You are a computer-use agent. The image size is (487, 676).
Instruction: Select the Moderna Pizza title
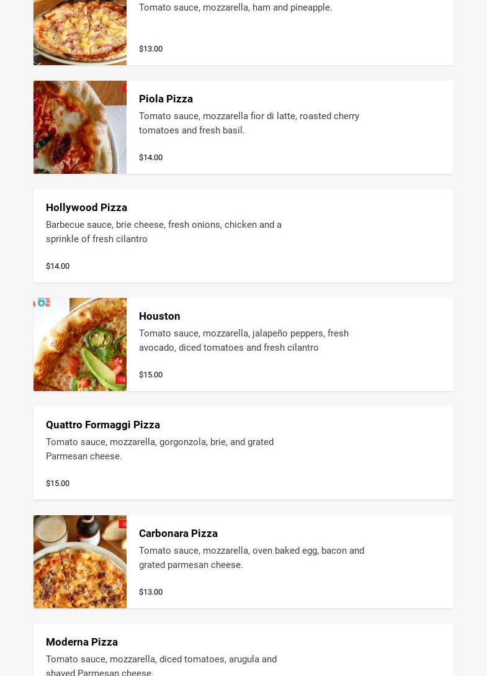[x=82, y=642]
